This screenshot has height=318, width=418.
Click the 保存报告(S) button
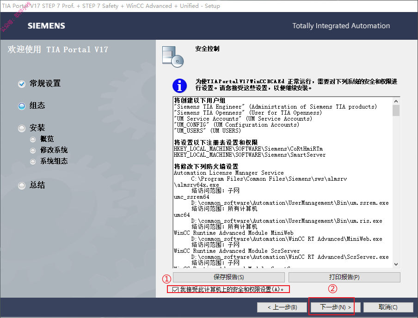229,277
